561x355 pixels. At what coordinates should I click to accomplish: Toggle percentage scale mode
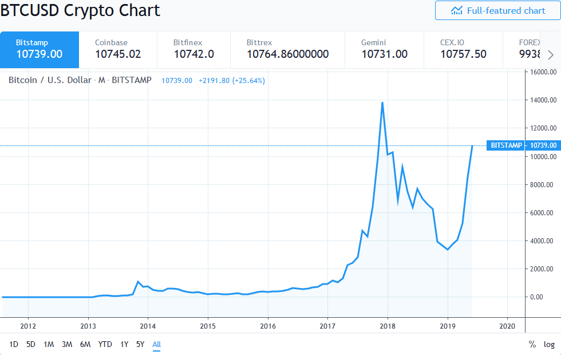click(x=531, y=344)
